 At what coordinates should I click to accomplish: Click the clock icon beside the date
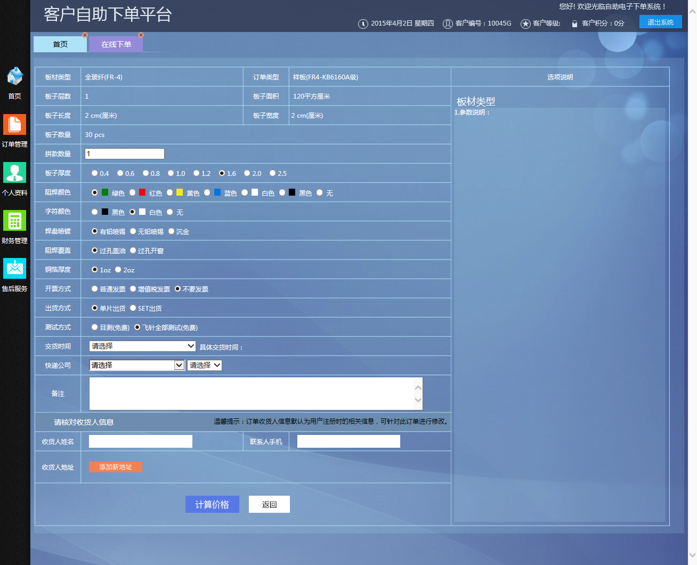coord(363,23)
